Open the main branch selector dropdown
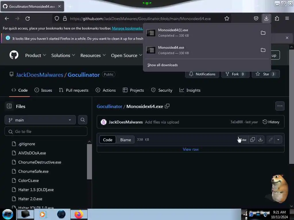Screen dimensions: 294x220 tap(40, 120)
